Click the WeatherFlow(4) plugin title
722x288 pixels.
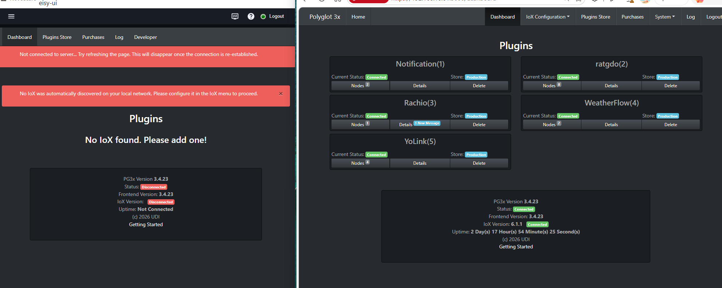612,103
